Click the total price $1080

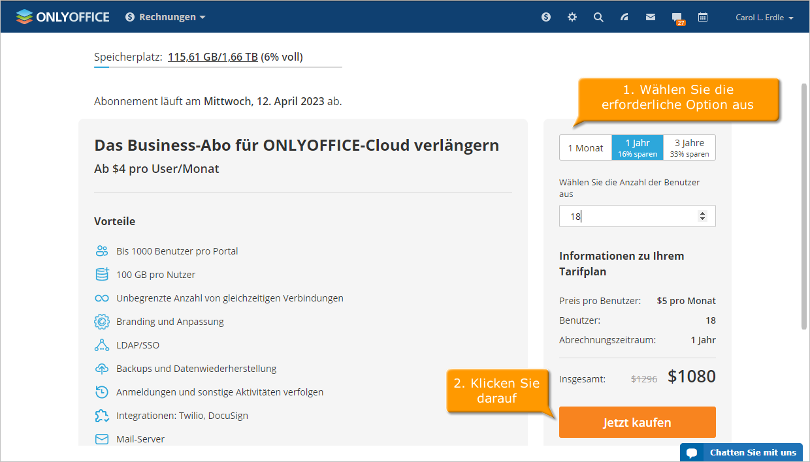click(x=692, y=377)
